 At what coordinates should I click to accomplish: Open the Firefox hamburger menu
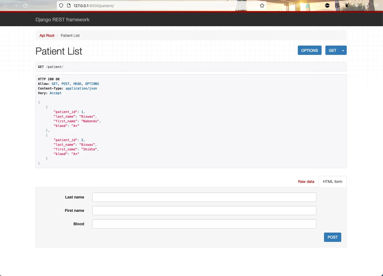click(x=376, y=5)
